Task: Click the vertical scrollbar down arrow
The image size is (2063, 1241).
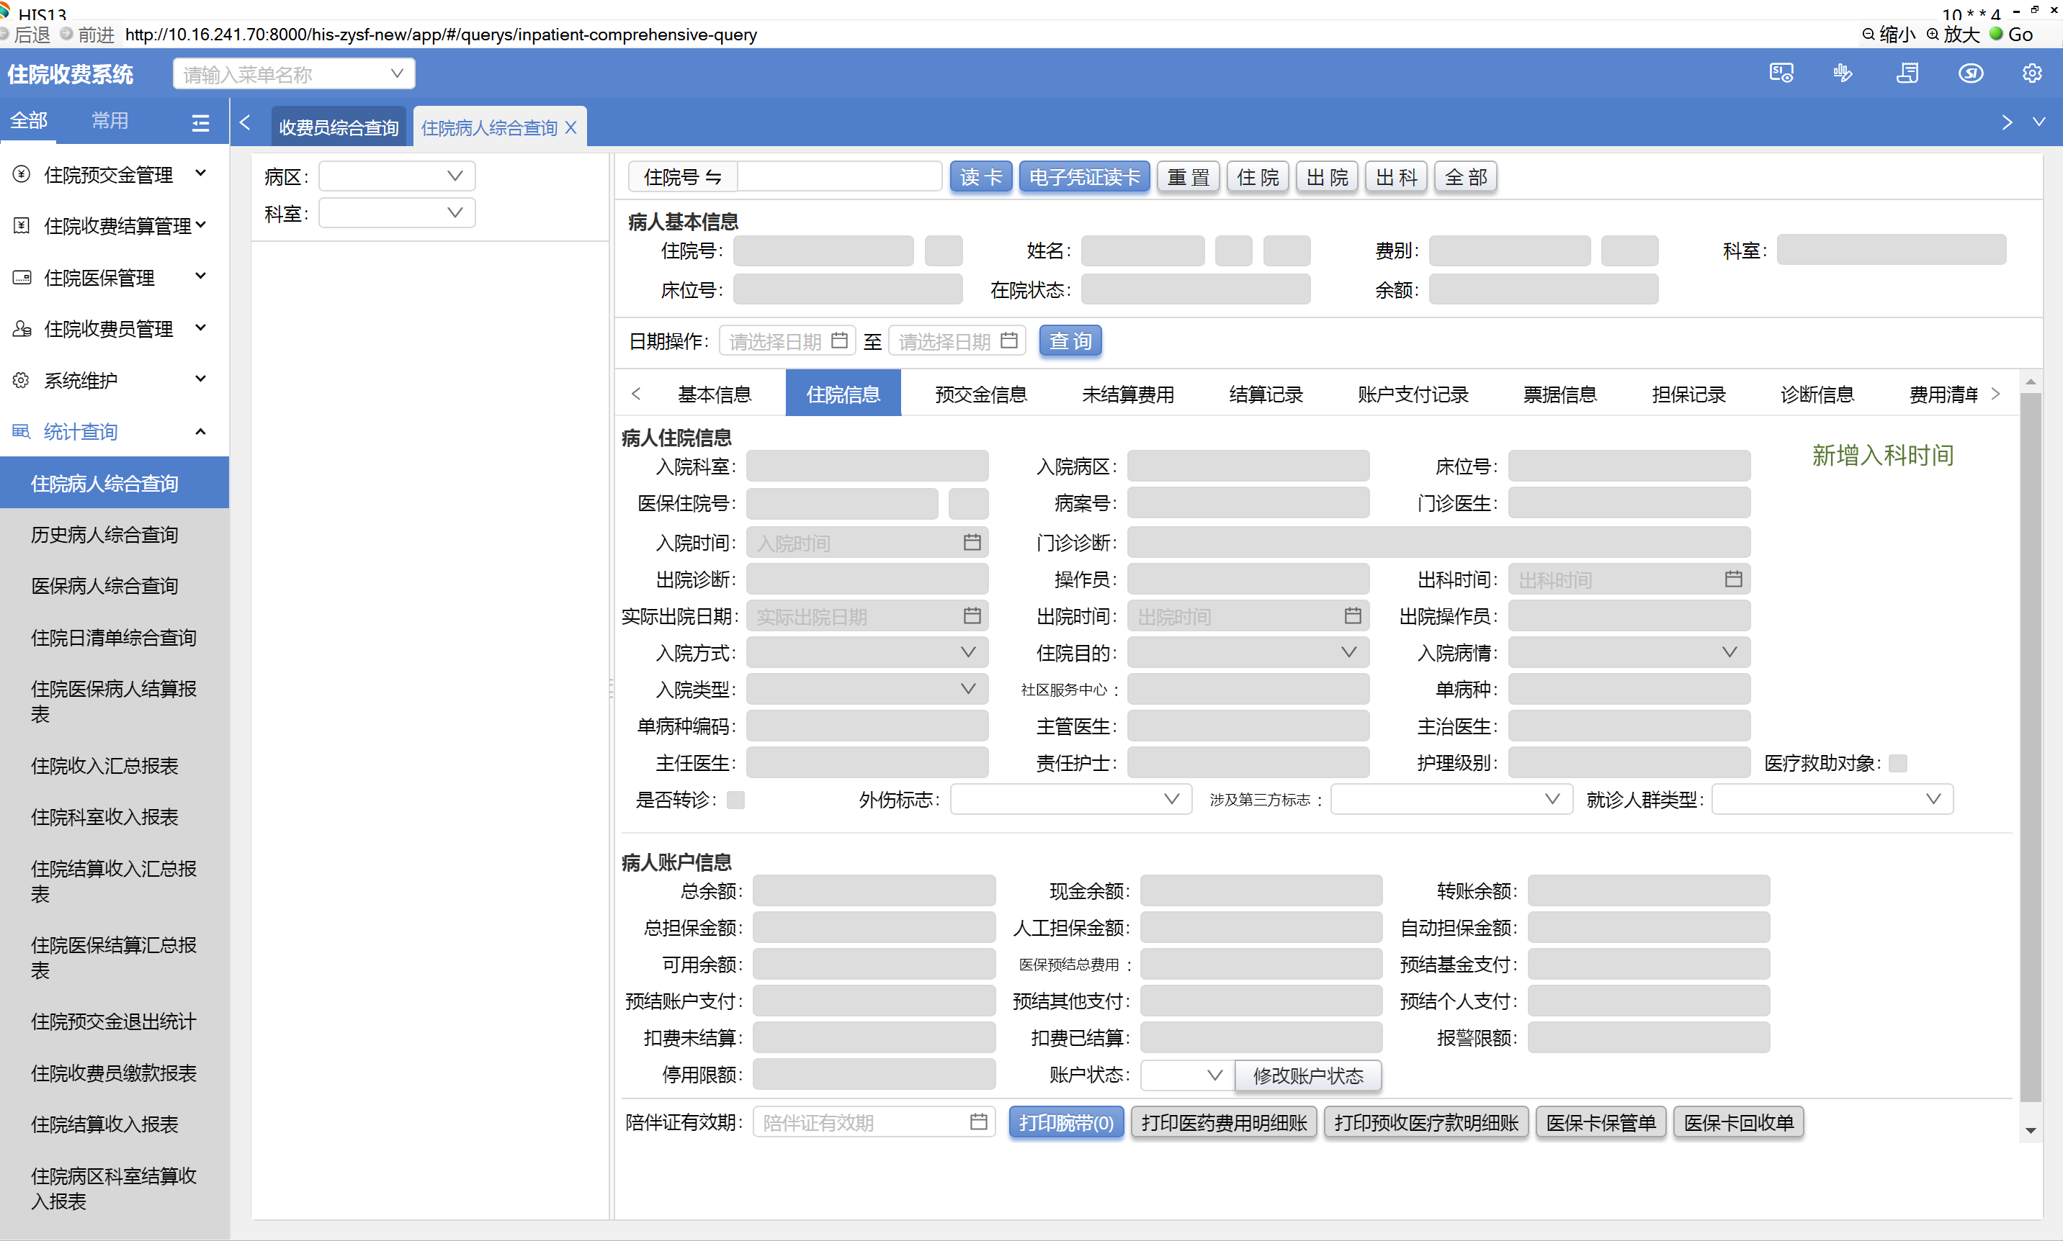Action: coord(2031,1131)
